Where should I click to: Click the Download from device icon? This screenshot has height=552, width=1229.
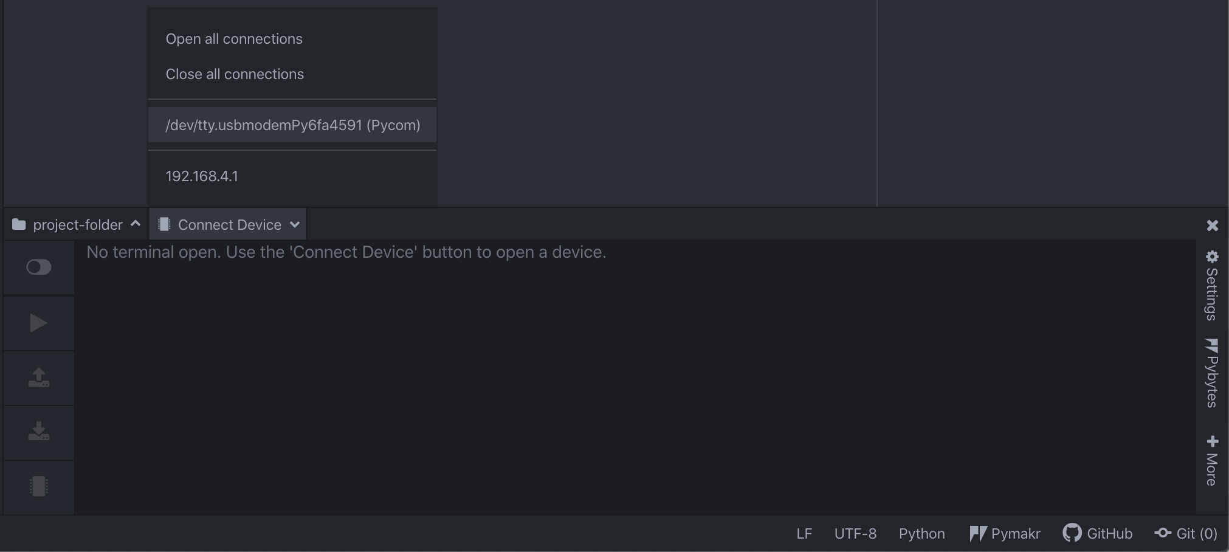[38, 432]
